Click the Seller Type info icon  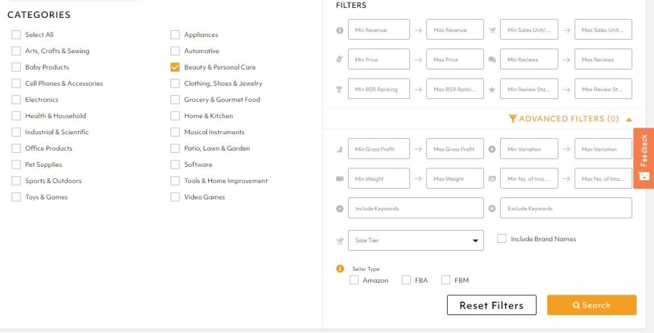point(340,268)
